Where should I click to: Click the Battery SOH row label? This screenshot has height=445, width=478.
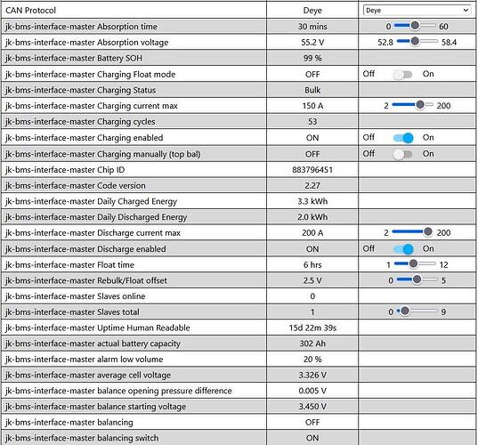[x=74, y=58]
